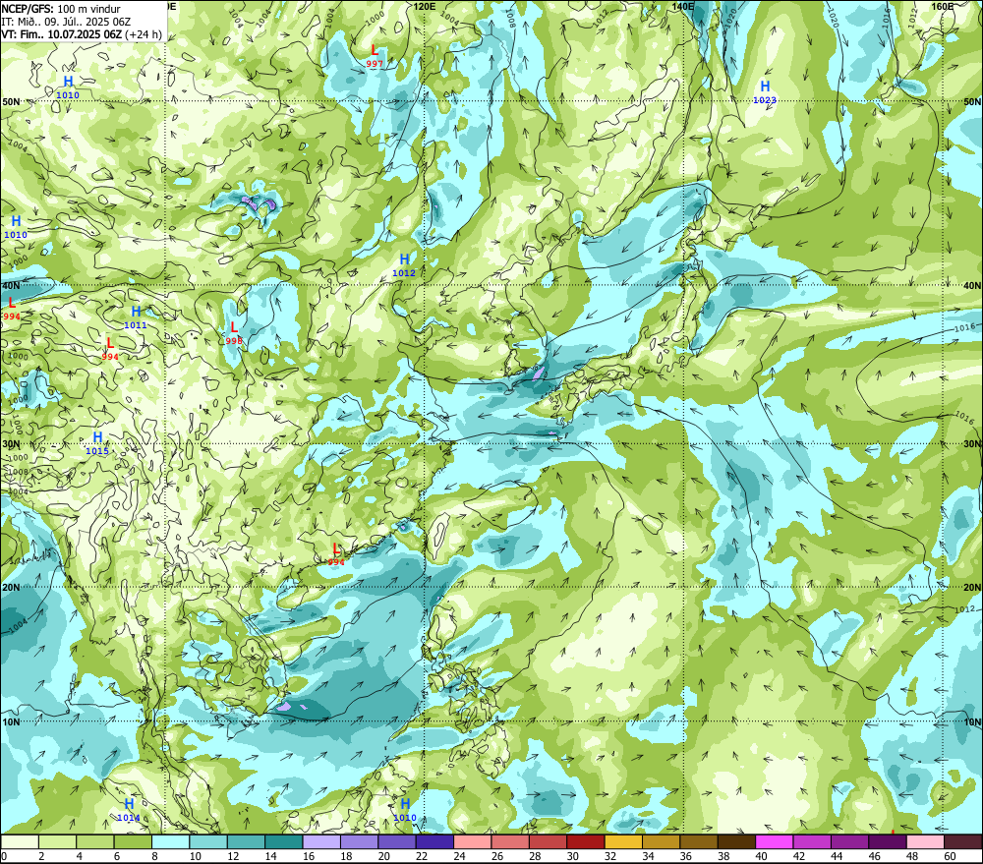The height and width of the screenshot is (864, 983).
Task: Click the legend swatch between 0 and 2
Action: pyautogui.click(x=20, y=841)
